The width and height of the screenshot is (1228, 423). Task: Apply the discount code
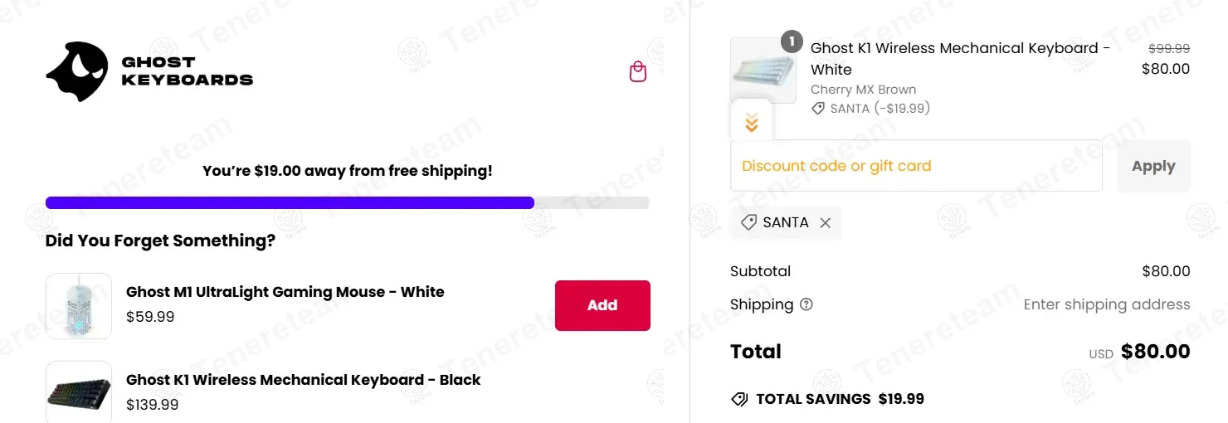point(1152,166)
